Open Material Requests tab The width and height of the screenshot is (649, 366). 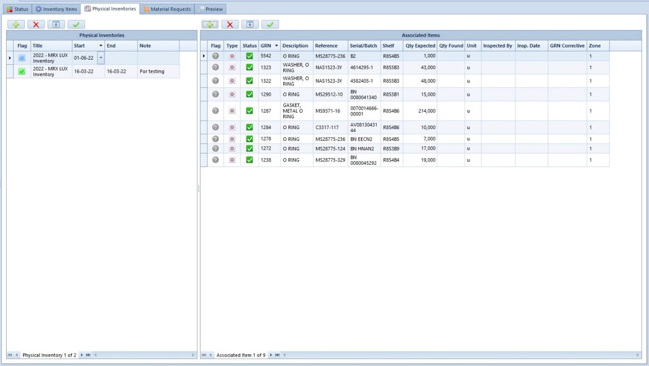[x=167, y=9]
